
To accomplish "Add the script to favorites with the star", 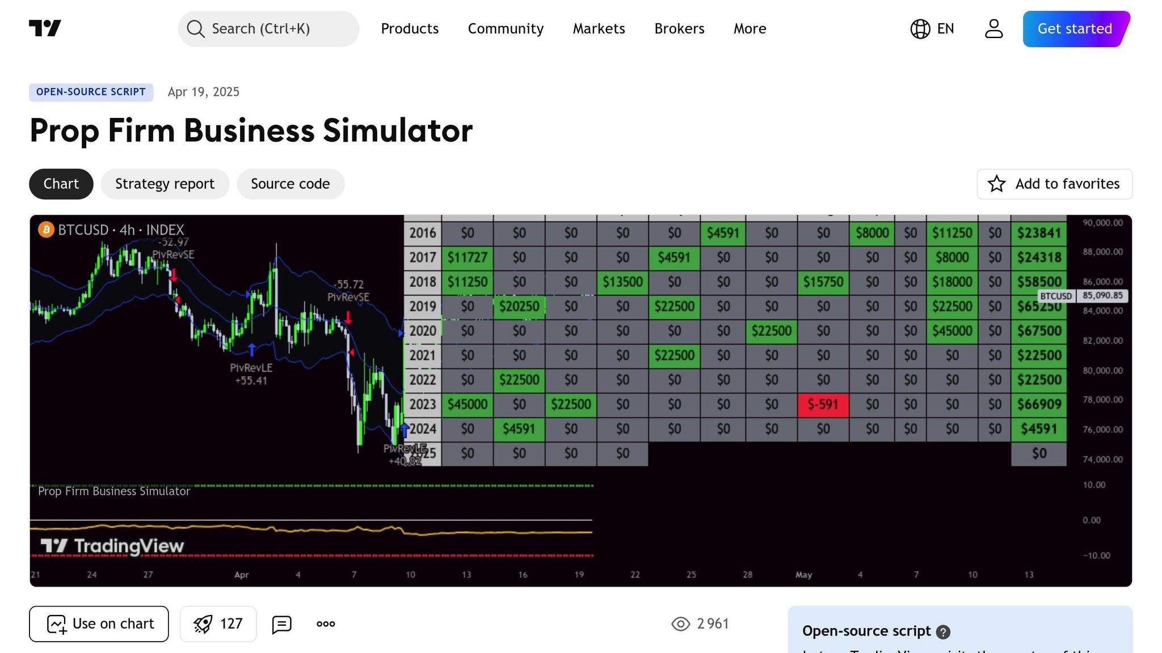I will [x=997, y=184].
